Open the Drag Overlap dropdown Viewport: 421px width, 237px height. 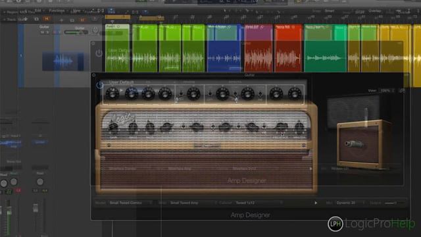pyautogui.click(x=374, y=11)
